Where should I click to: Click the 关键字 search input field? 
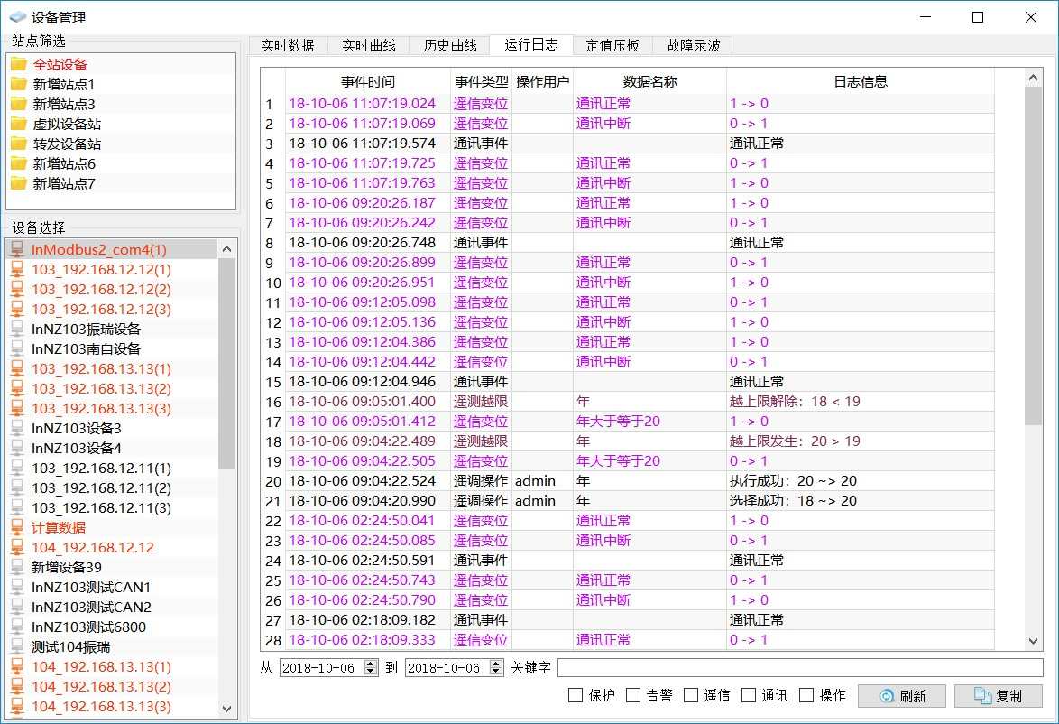799,668
